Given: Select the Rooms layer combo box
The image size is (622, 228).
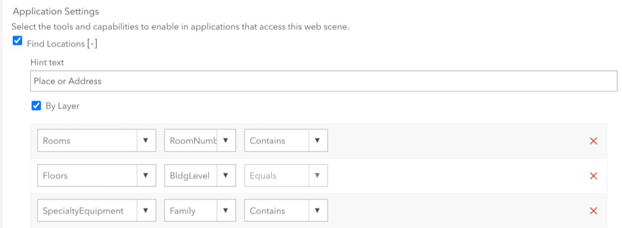Looking at the screenshot, I should pyautogui.click(x=97, y=140).
